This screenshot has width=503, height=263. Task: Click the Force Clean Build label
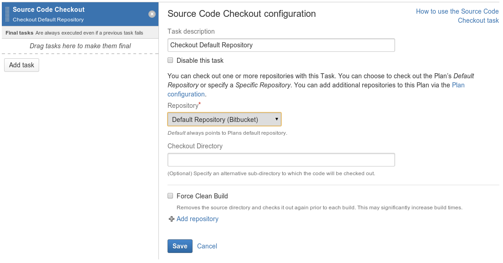[202, 196]
